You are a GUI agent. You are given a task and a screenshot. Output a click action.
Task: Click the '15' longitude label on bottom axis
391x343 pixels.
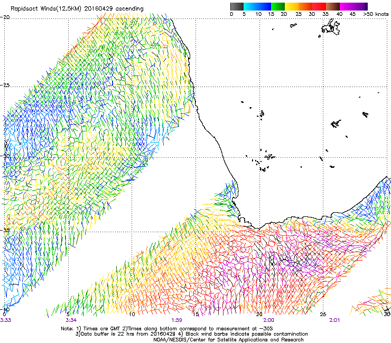pyautogui.click(x=196, y=315)
